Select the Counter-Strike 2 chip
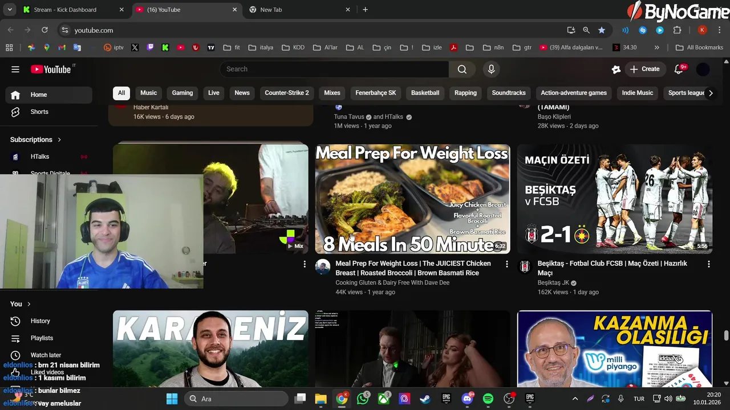The height and width of the screenshot is (410, 730). [287, 93]
